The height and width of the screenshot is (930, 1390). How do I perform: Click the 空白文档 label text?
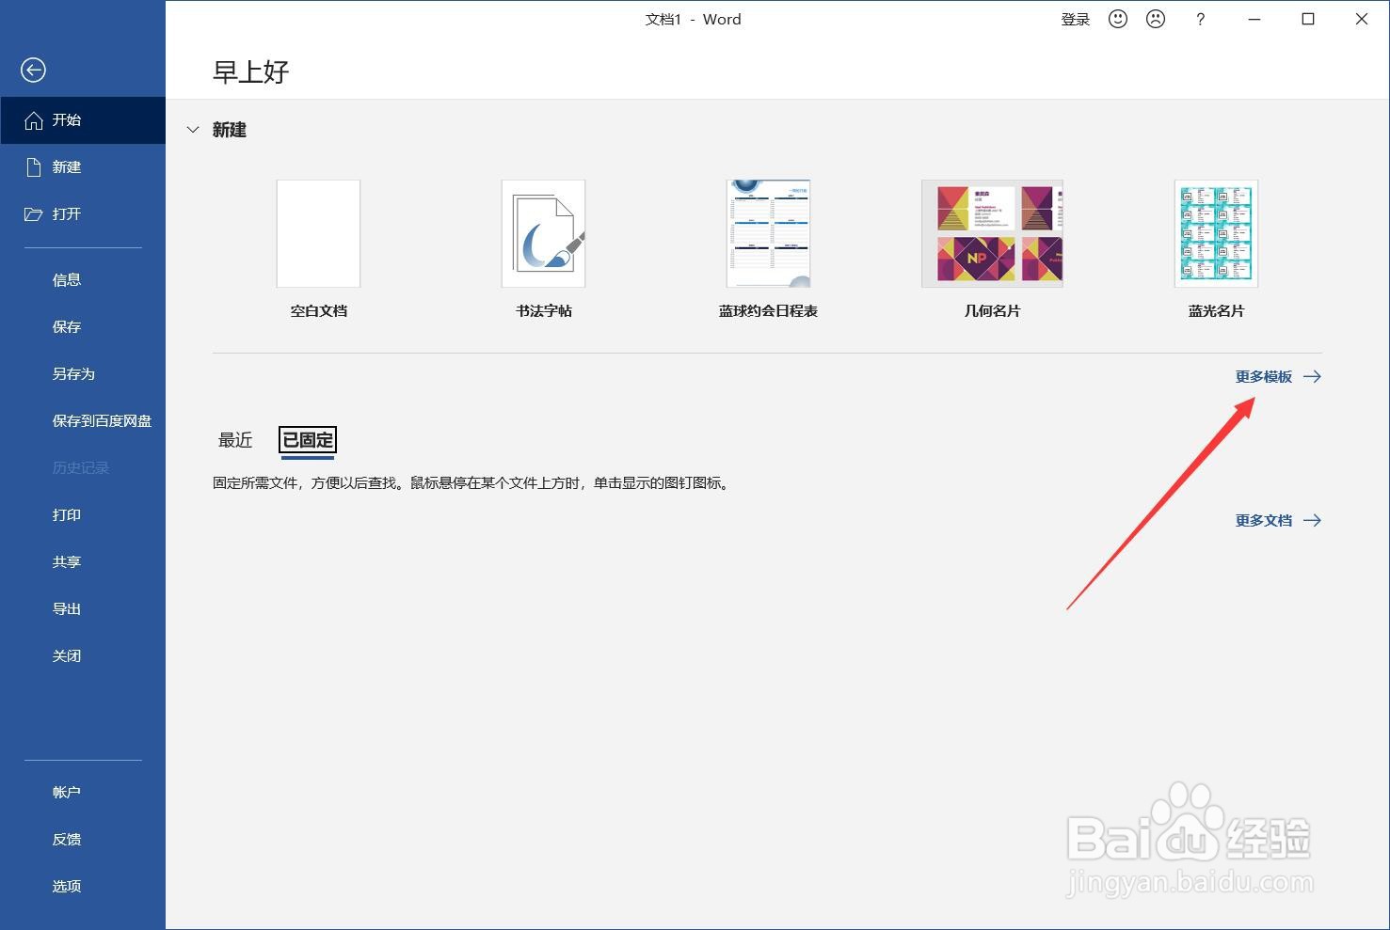tap(318, 311)
